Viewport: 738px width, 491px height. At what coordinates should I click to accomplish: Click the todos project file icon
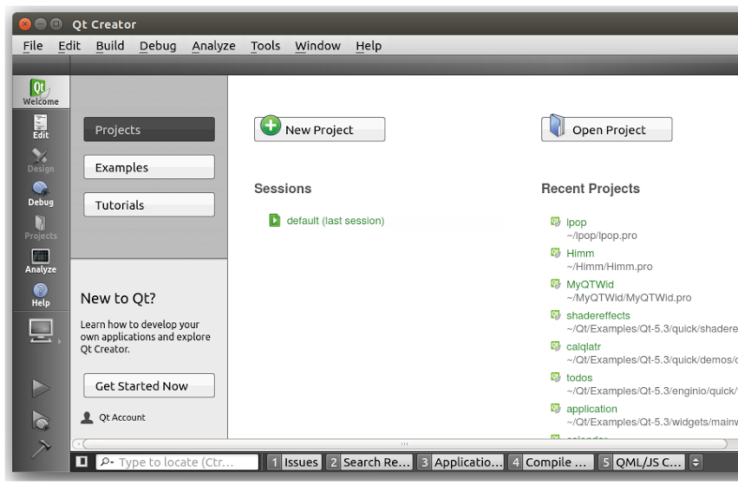point(556,377)
